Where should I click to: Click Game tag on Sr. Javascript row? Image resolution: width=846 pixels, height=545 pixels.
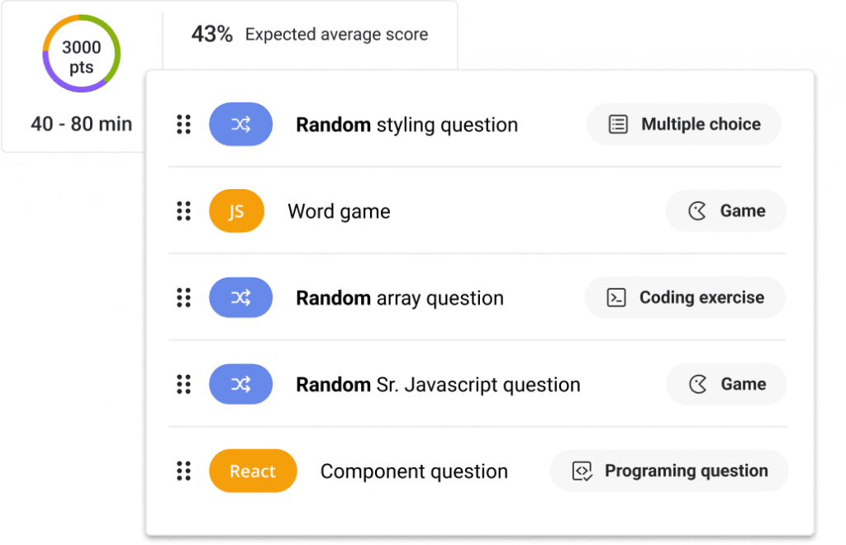(726, 385)
